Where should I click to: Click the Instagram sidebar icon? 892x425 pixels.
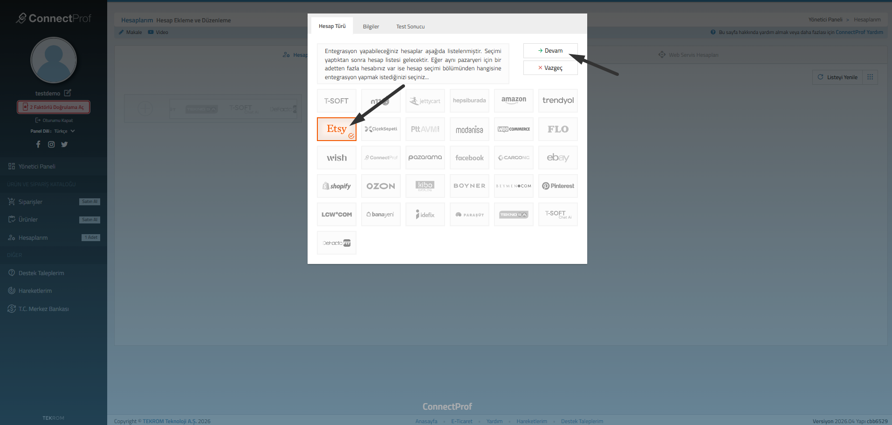click(x=51, y=144)
